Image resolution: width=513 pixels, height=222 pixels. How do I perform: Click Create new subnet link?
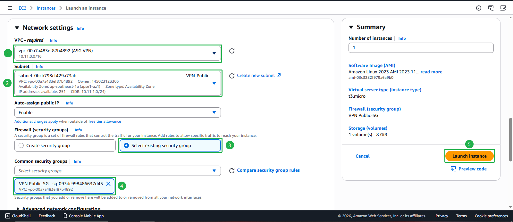259,76
